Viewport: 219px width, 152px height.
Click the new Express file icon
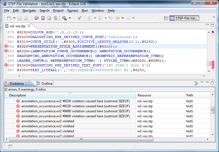(43, 18)
